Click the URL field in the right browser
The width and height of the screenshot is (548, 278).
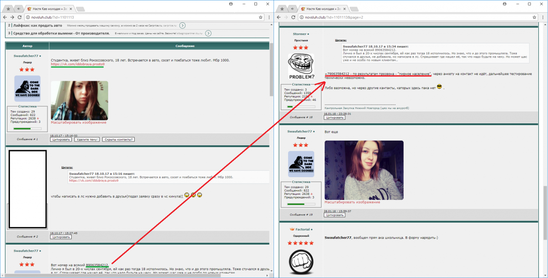[x=411, y=17]
